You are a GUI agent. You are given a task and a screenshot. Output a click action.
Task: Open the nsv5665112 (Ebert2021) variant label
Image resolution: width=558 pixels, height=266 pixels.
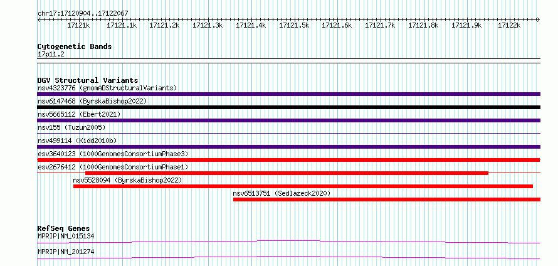click(x=79, y=114)
